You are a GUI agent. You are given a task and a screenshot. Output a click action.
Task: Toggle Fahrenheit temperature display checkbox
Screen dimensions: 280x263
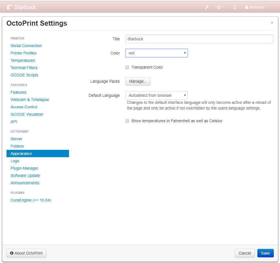127,121
